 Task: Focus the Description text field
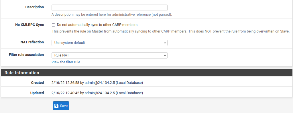tap(109, 8)
